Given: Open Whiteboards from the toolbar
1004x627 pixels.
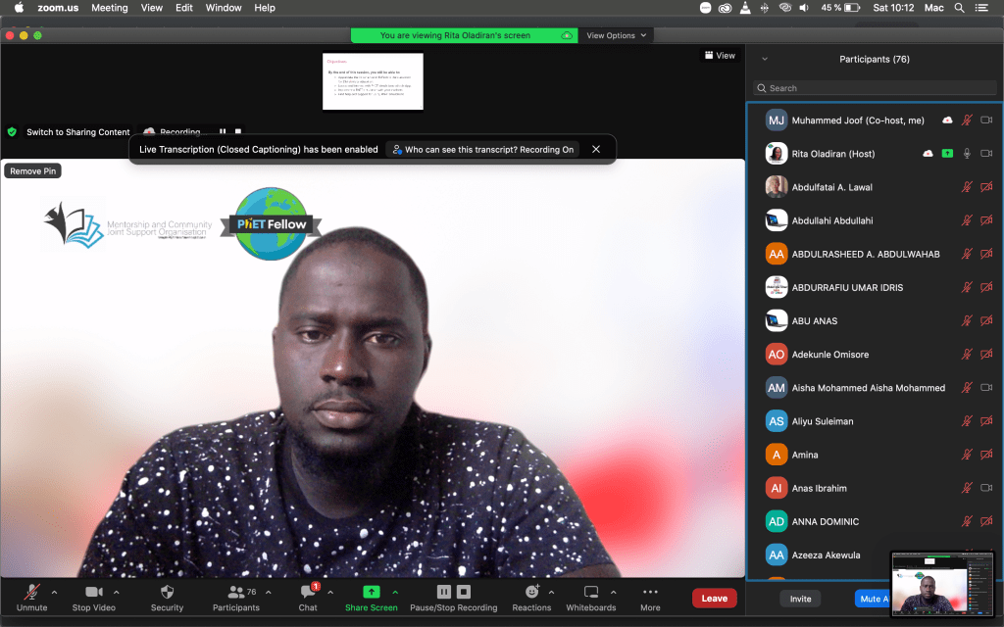Looking at the screenshot, I should coord(590,593).
